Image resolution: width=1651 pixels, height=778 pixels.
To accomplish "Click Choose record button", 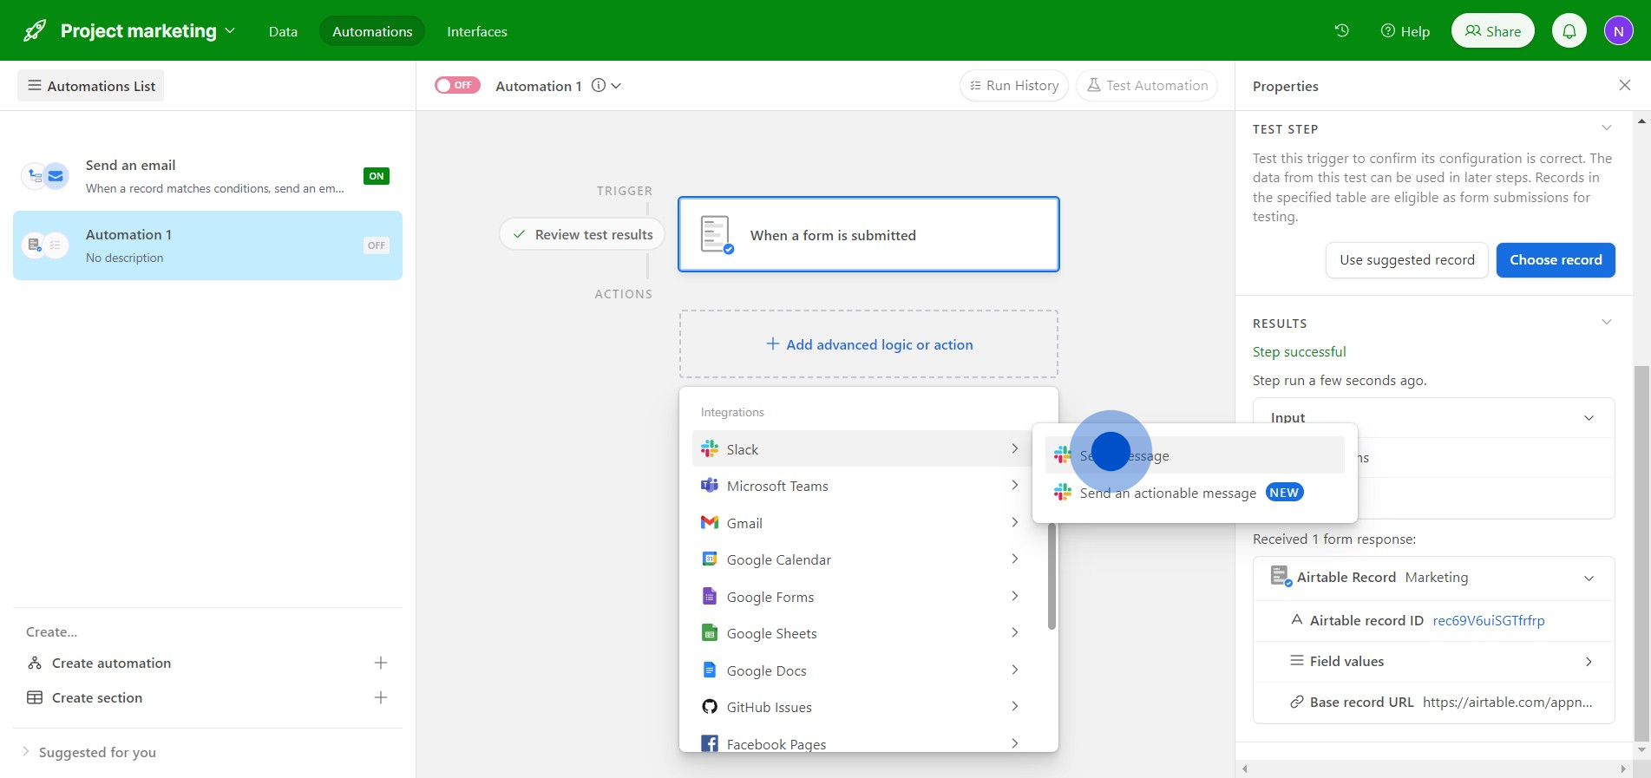I will [1556, 260].
